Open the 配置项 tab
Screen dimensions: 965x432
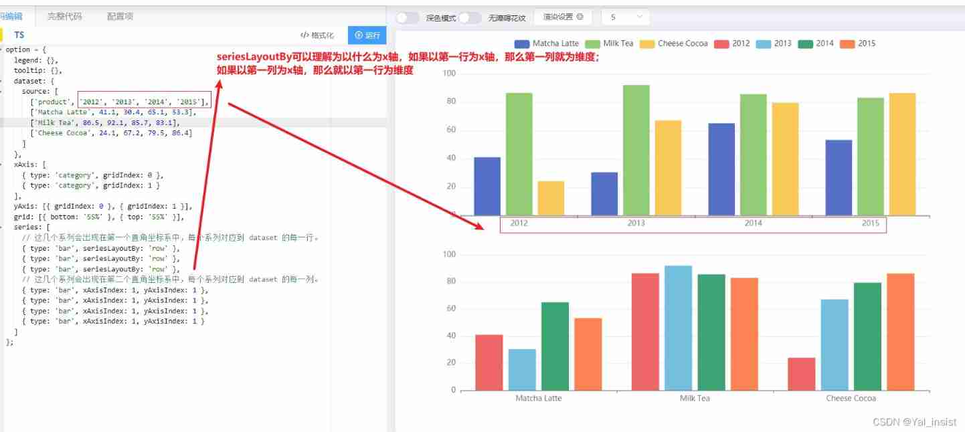point(120,16)
